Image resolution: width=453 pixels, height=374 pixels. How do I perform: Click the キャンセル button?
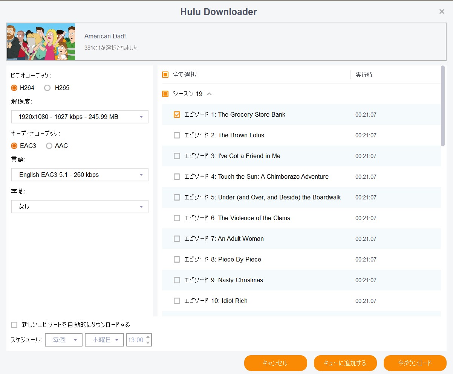[x=275, y=363]
